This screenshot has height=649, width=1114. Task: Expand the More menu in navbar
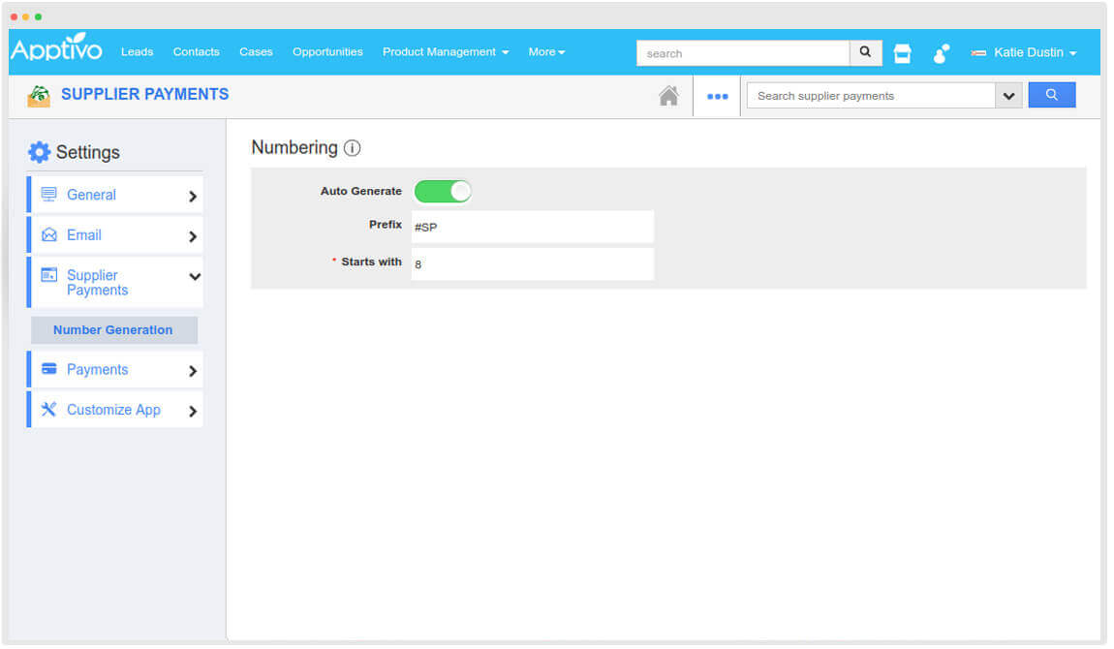coord(546,52)
